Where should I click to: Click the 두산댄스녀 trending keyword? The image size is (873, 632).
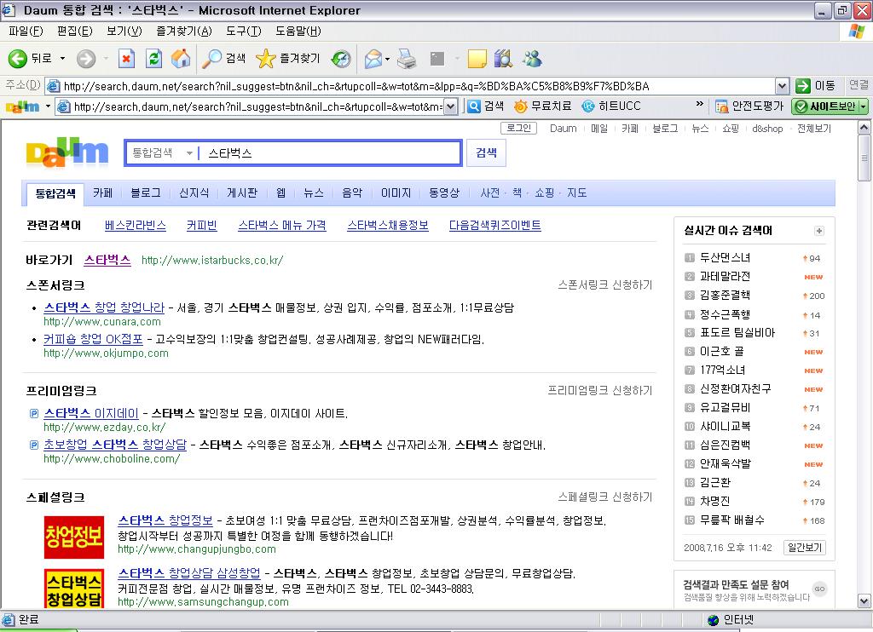tap(725, 257)
